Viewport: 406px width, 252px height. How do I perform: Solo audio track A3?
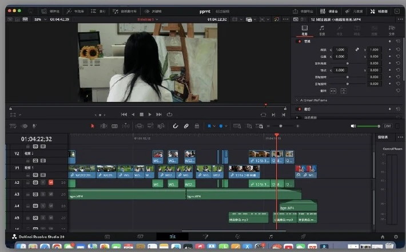click(x=43, y=194)
